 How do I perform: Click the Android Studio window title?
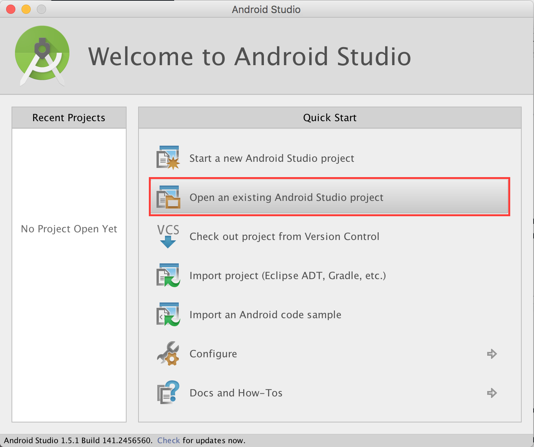coord(266,9)
